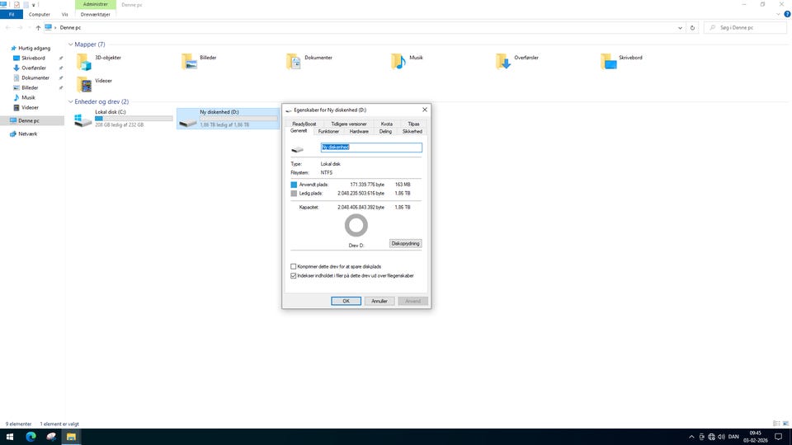792x445 pixels.
Task: Collapse the Enheder og drev (2) group
Action: [x=70, y=101]
